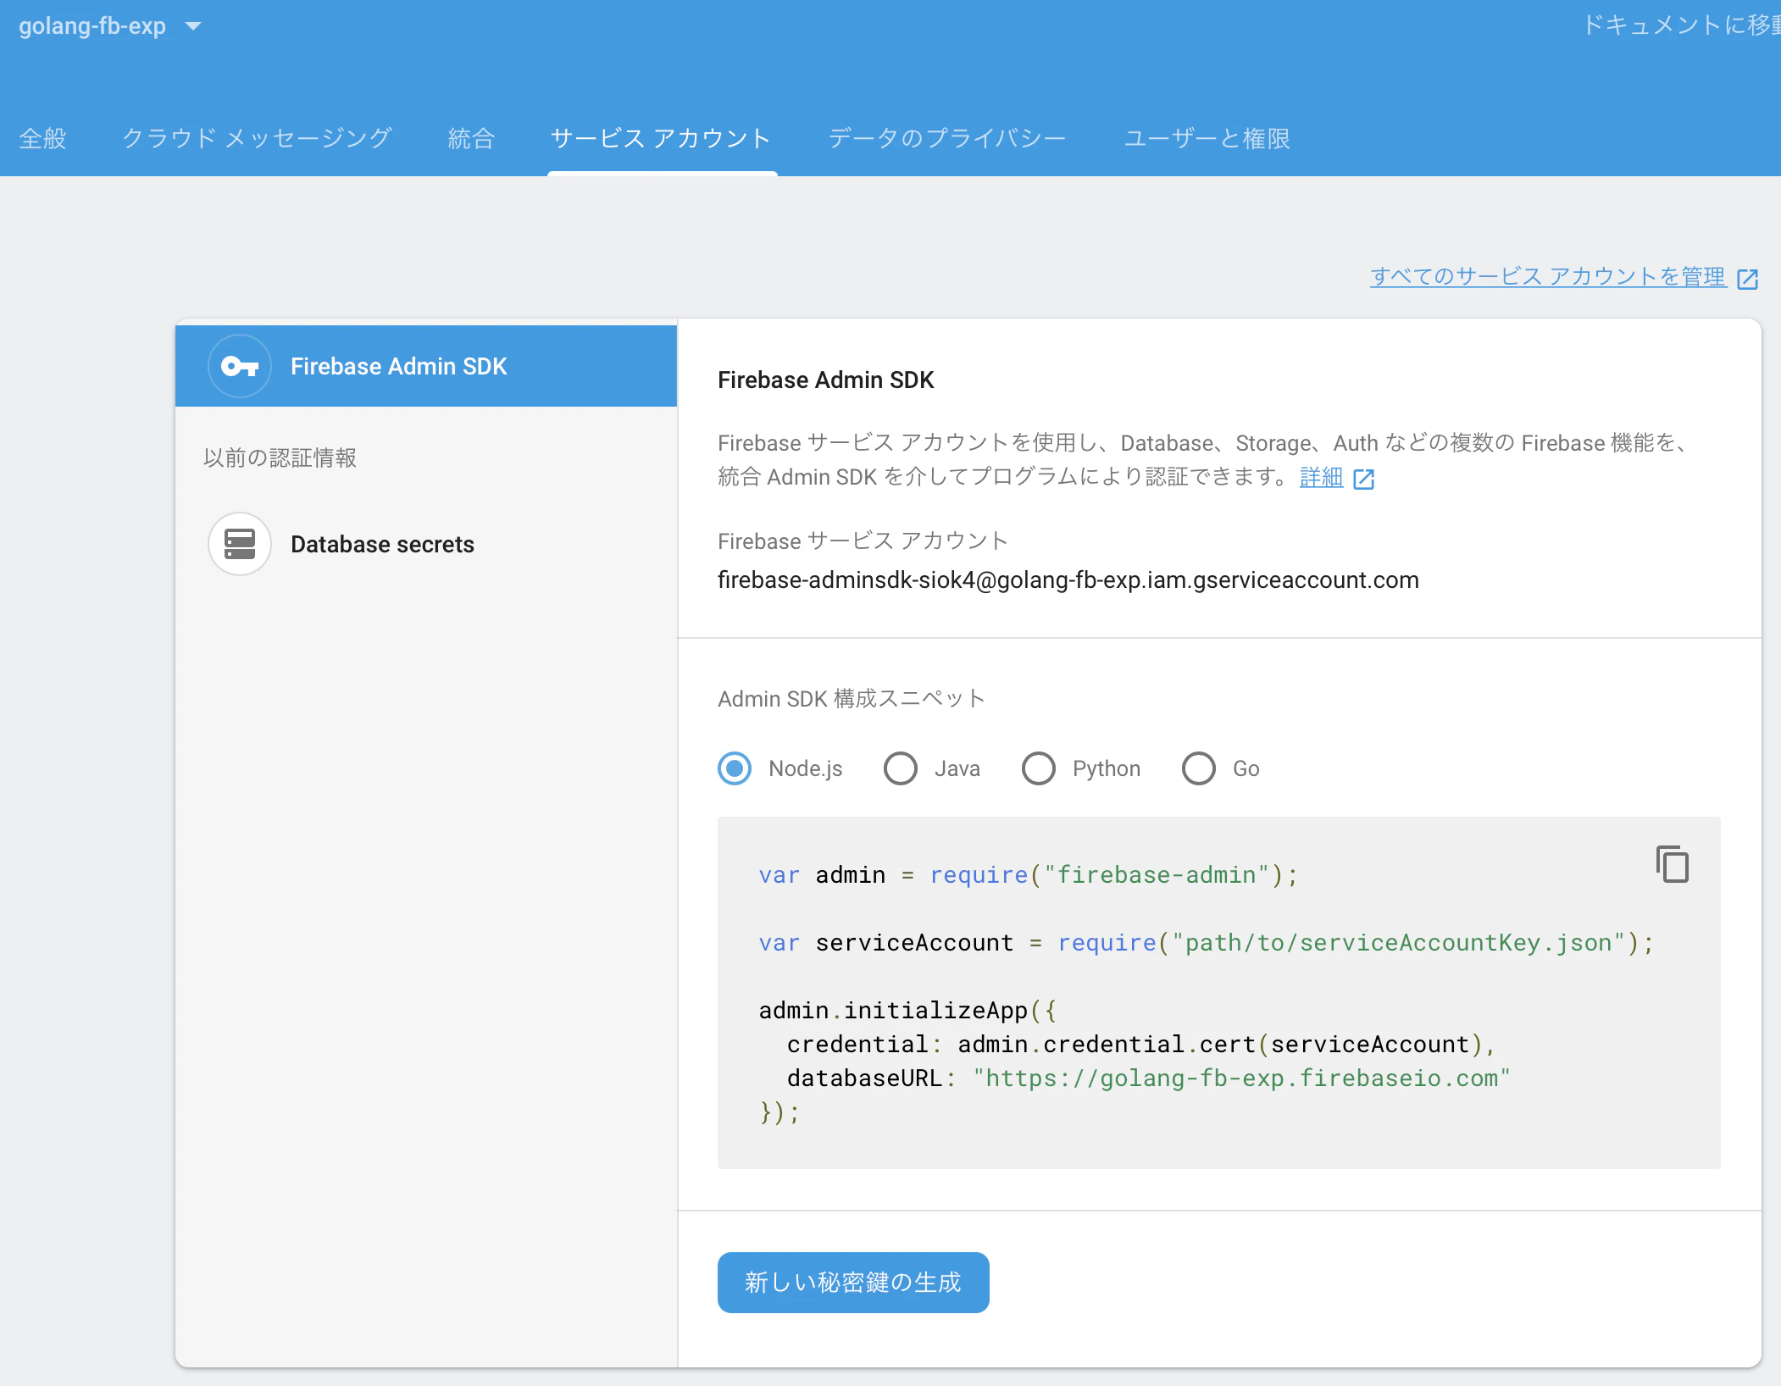Click the firebase-adminsdk service account email
1781x1386 pixels.
[x=1068, y=580]
